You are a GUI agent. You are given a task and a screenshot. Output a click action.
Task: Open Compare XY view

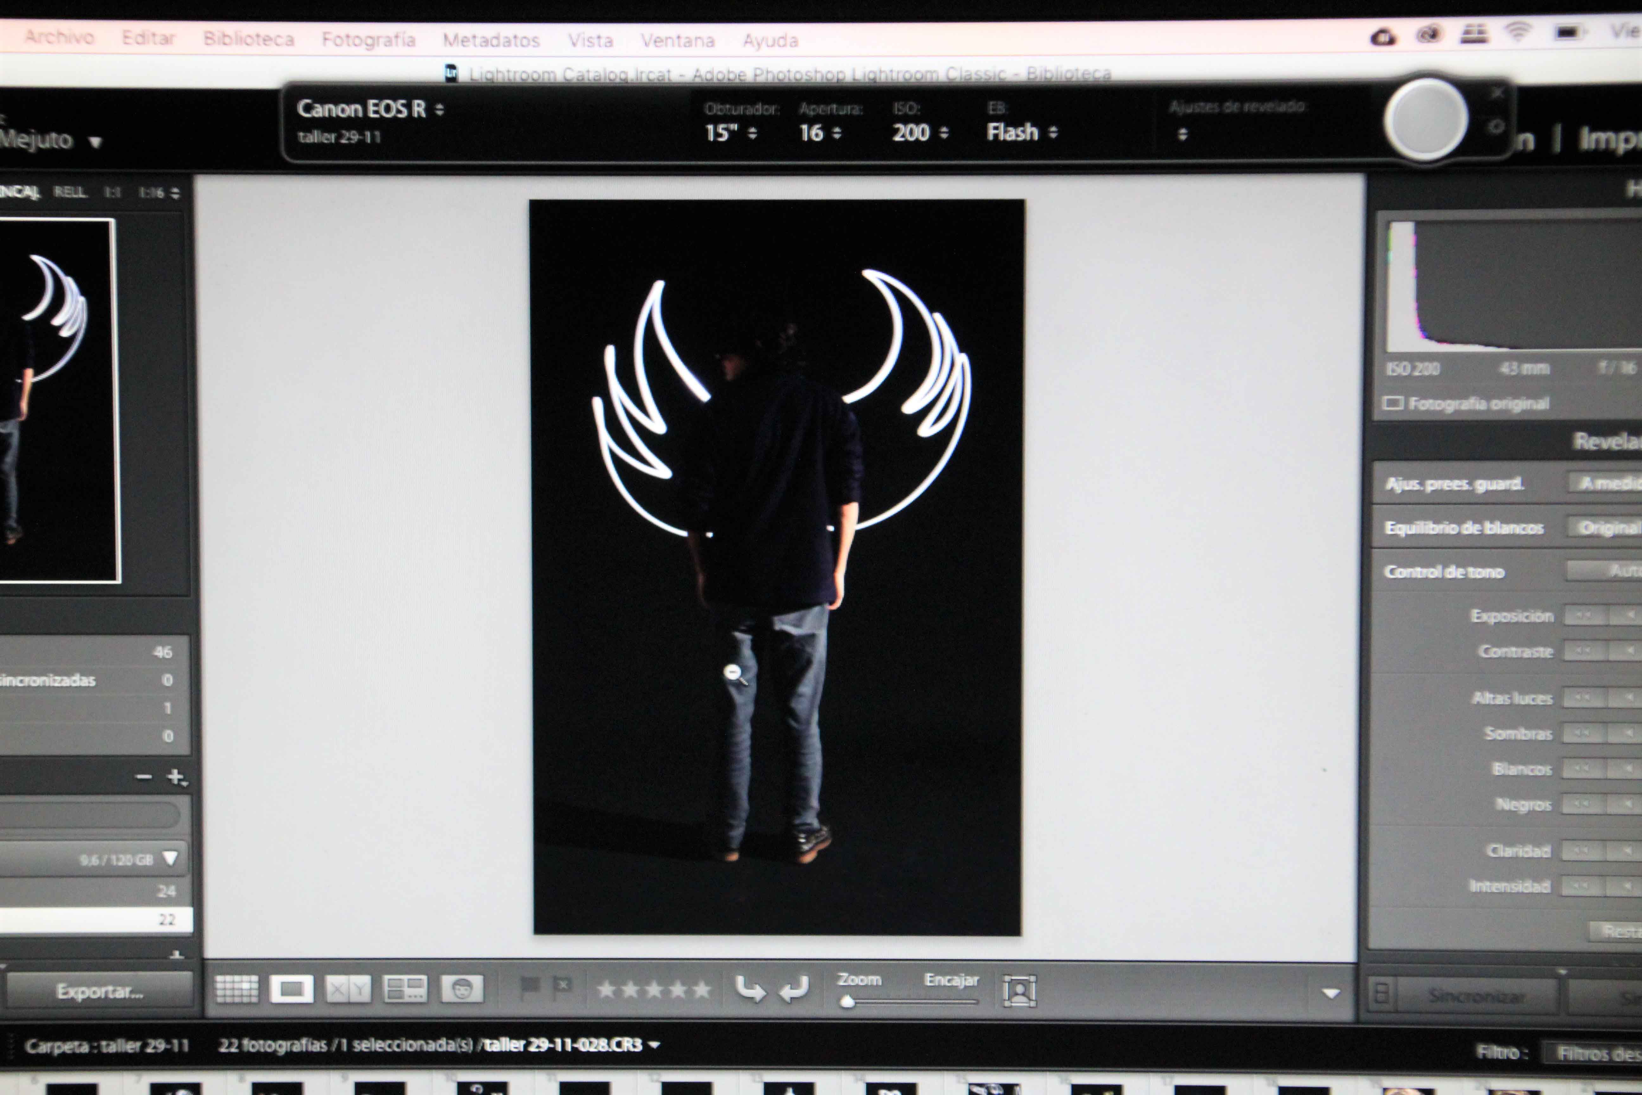[348, 989]
